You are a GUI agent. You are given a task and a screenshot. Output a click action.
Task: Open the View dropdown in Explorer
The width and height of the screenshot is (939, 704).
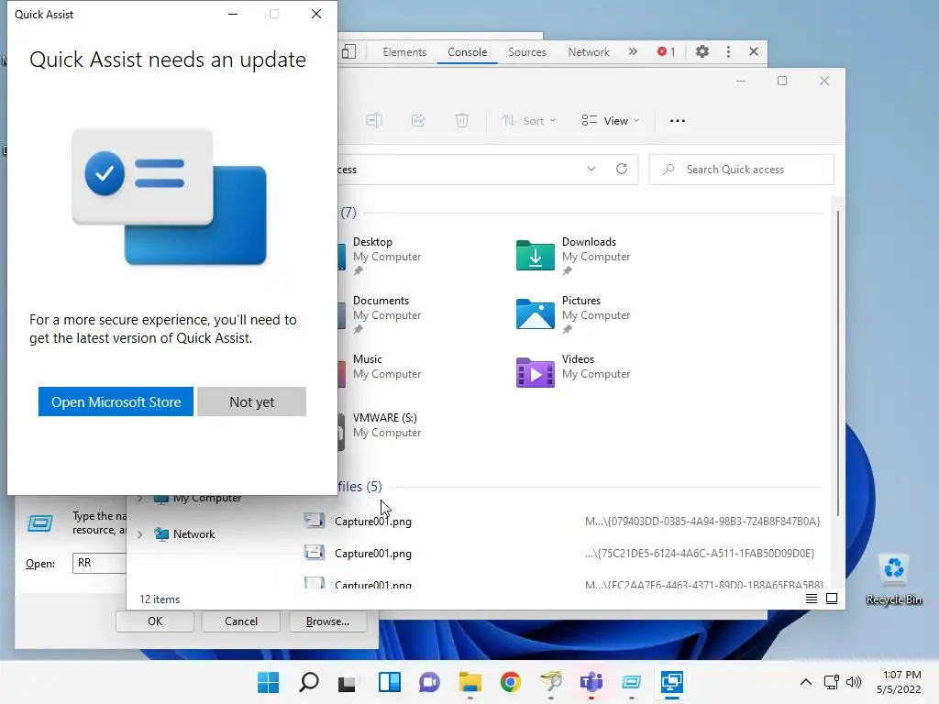610,121
